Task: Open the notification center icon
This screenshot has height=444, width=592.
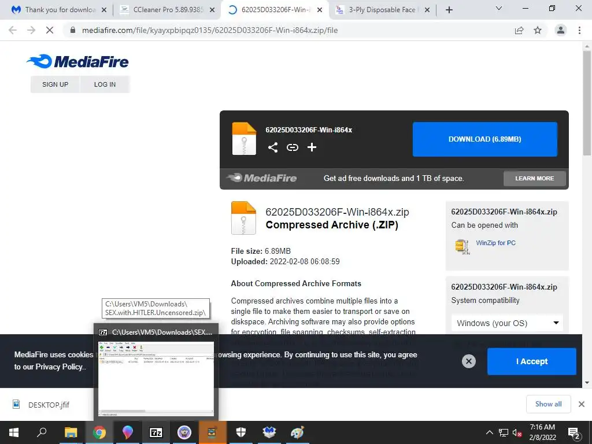Action: pos(574,432)
